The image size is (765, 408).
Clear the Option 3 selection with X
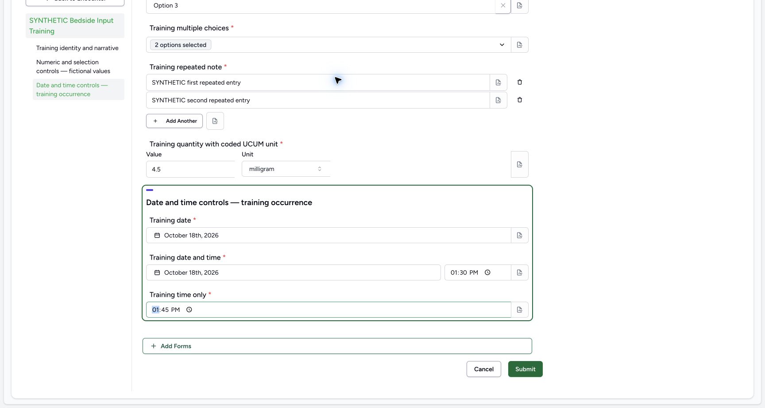click(x=503, y=6)
